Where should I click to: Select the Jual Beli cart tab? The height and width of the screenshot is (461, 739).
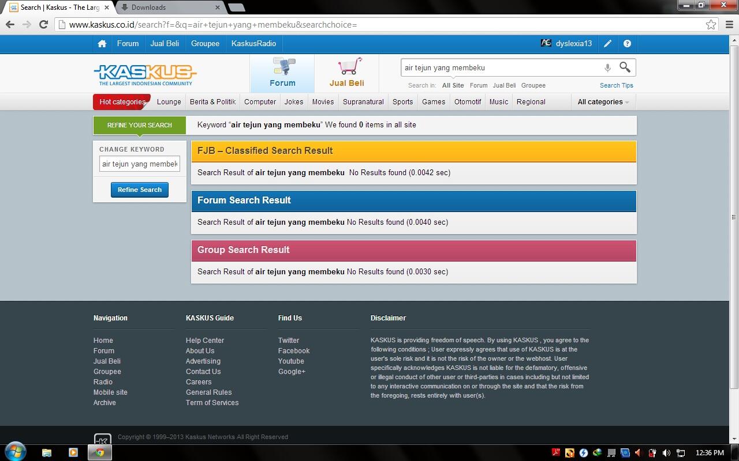[x=346, y=73]
